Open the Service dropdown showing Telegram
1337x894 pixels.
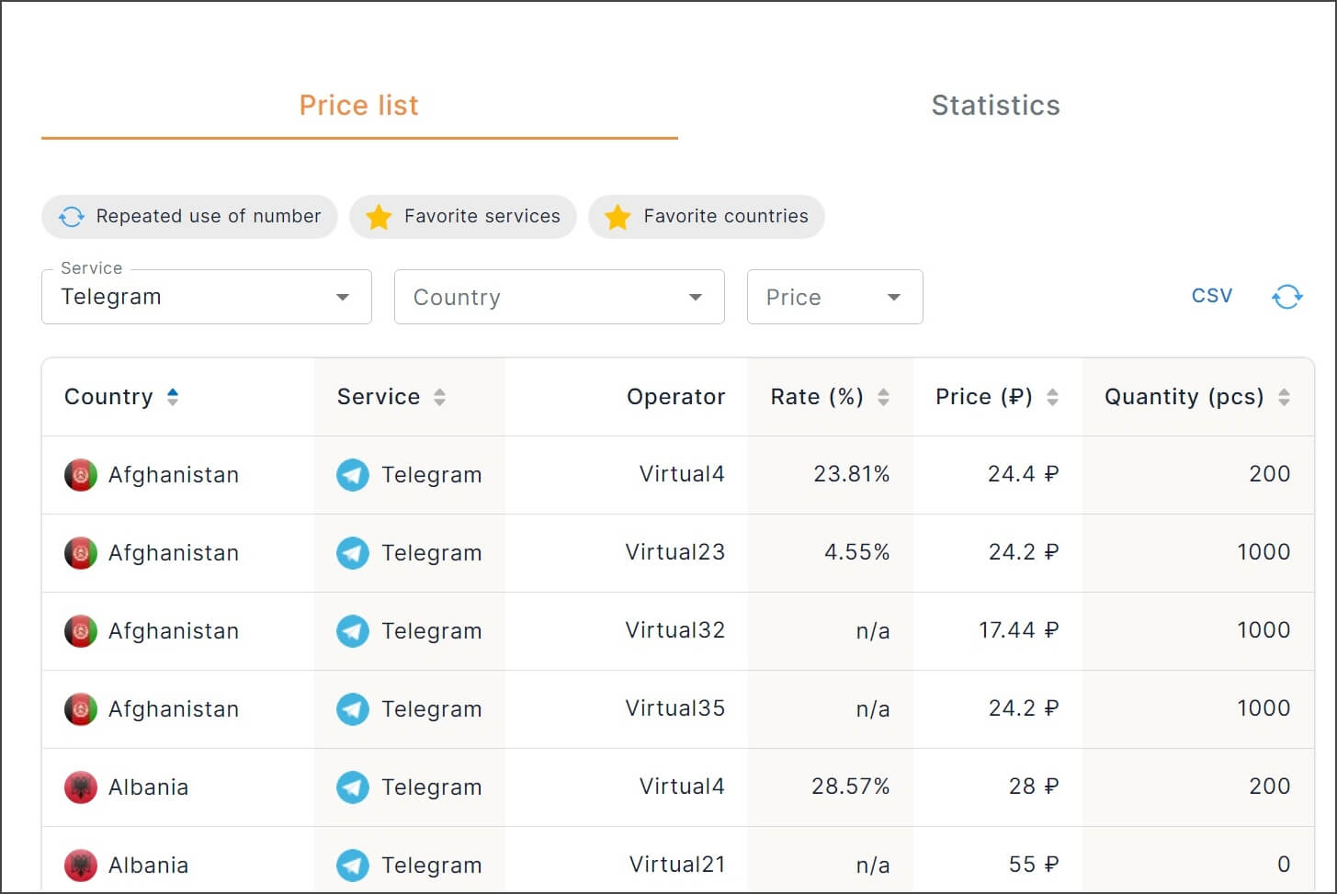[207, 297]
